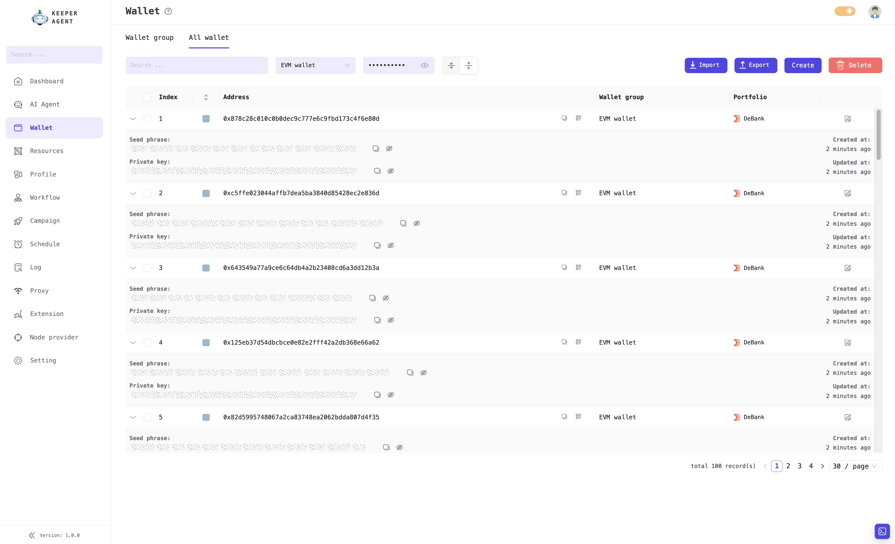Copy the address of wallet 1

[564, 118]
